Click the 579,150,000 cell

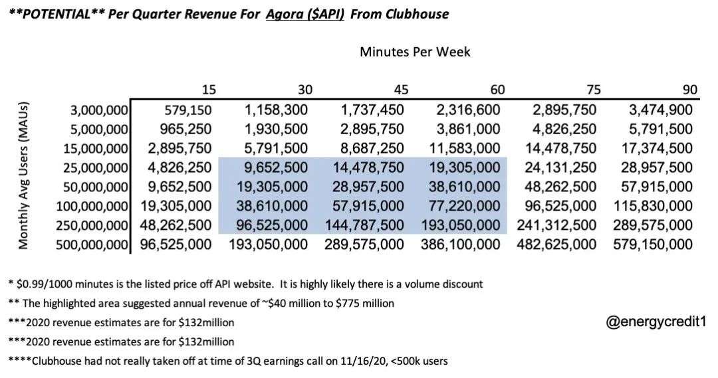(653, 245)
